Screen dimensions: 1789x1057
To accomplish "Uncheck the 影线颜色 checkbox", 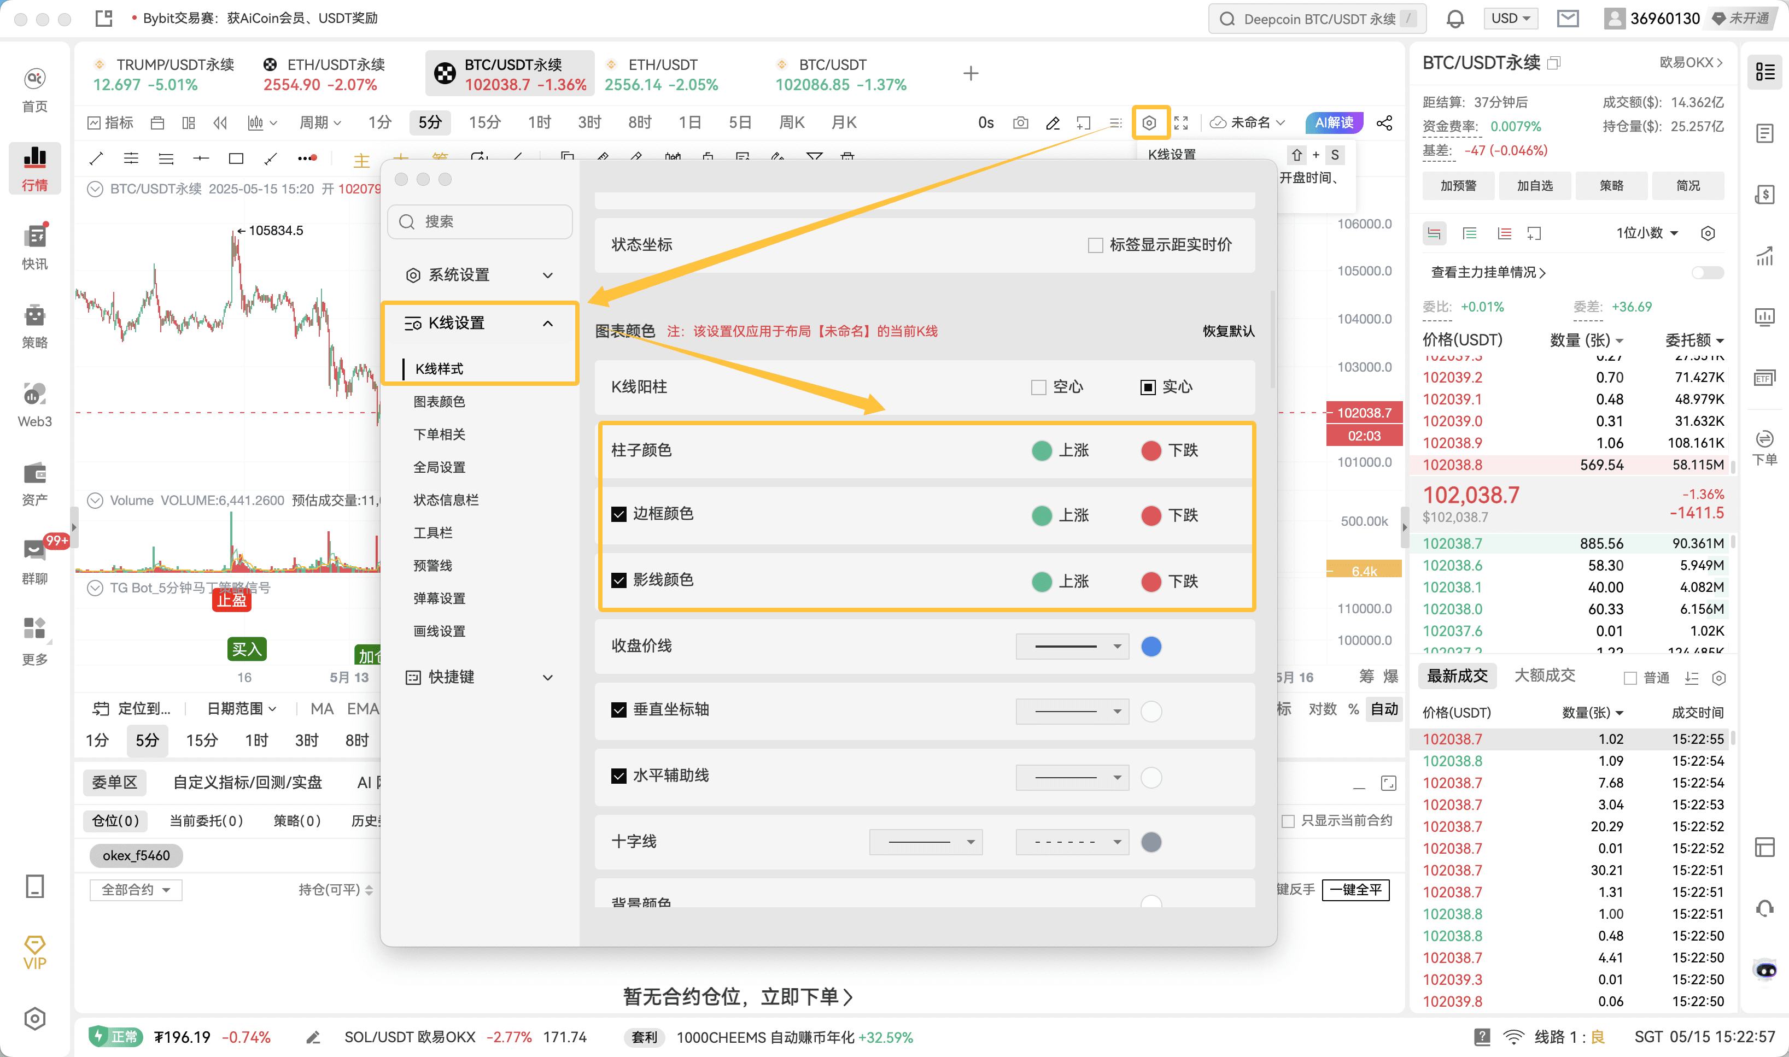I will click(618, 580).
